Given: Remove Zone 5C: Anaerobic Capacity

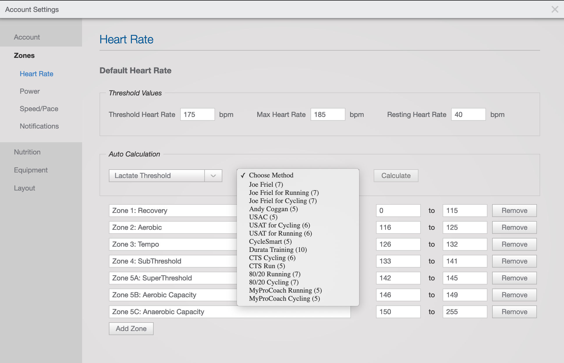Looking at the screenshot, I should tap(514, 312).
